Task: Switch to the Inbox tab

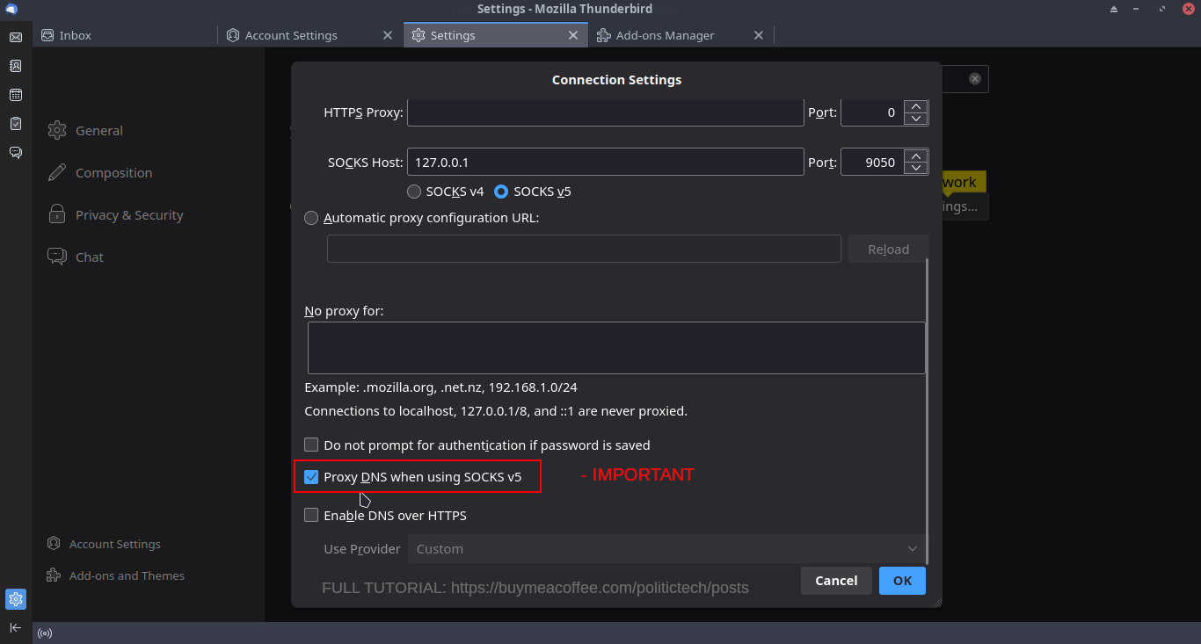Action: tap(126, 35)
